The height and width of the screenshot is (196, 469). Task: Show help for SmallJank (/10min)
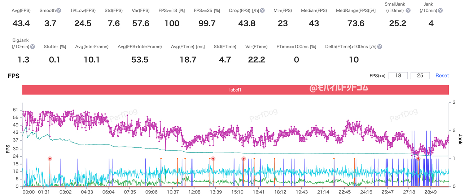pos(408,10)
